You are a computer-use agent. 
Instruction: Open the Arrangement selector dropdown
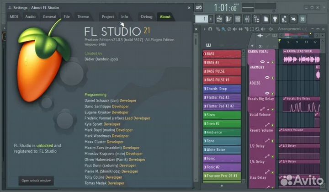click(x=289, y=29)
